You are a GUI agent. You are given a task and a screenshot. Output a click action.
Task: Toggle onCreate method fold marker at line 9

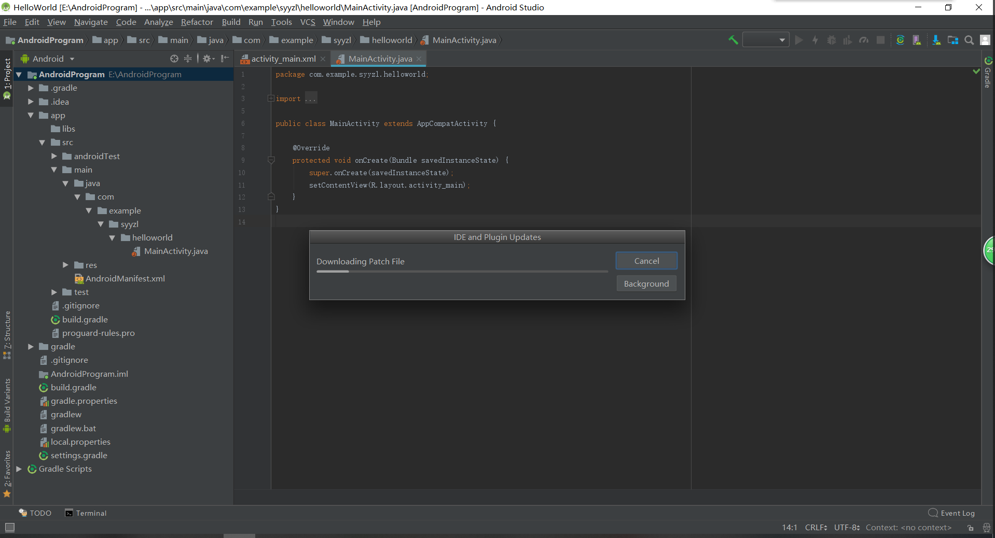(x=271, y=160)
